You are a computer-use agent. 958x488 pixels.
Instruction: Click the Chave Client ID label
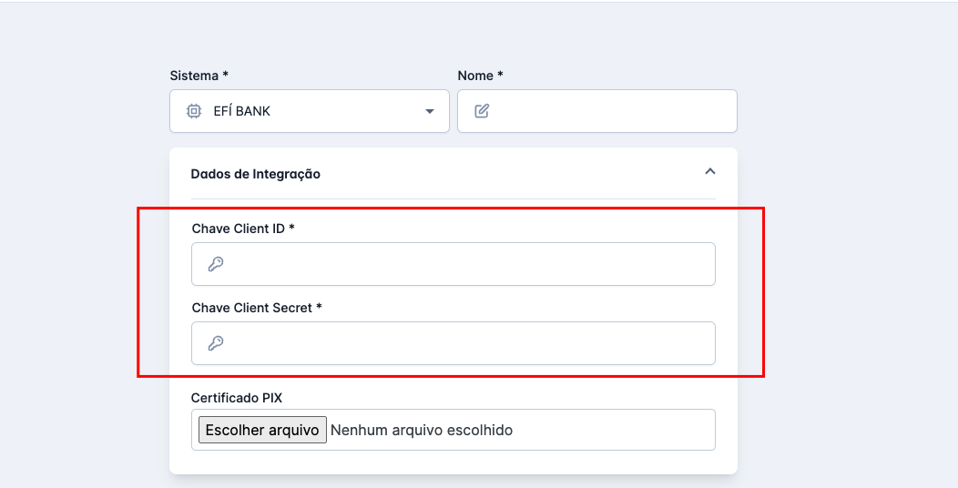[x=242, y=229]
